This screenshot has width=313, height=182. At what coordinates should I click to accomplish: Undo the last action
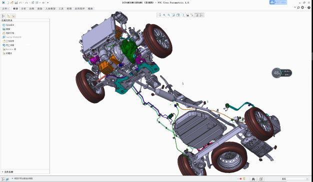click(x=20, y=3)
